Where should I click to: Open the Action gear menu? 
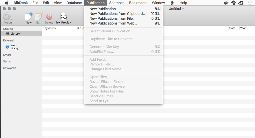click(x=8, y=17)
